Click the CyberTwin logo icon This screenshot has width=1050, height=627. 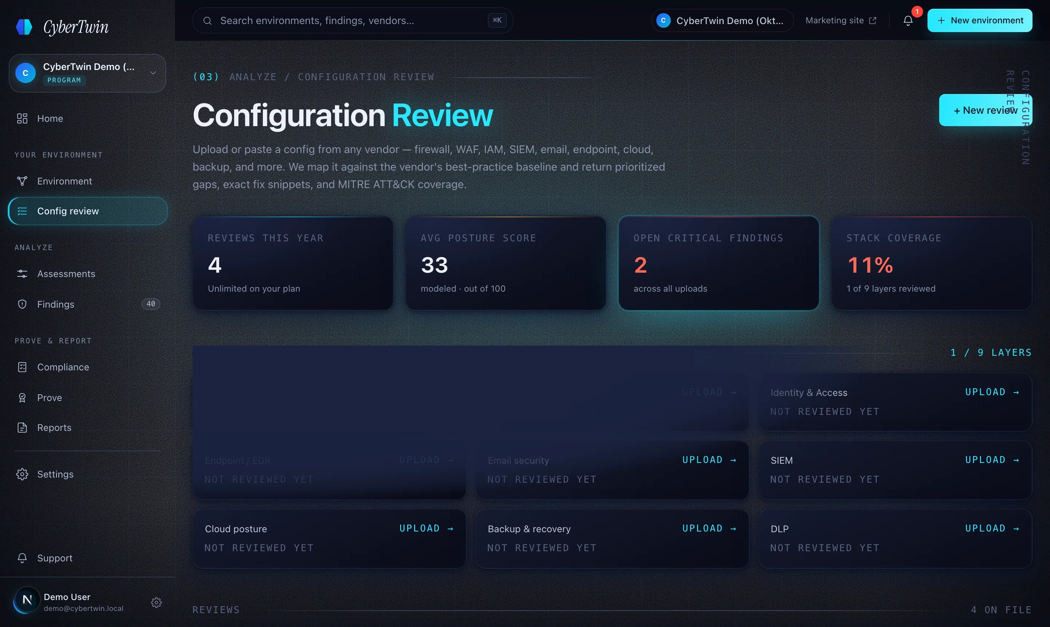pos(24,27)
